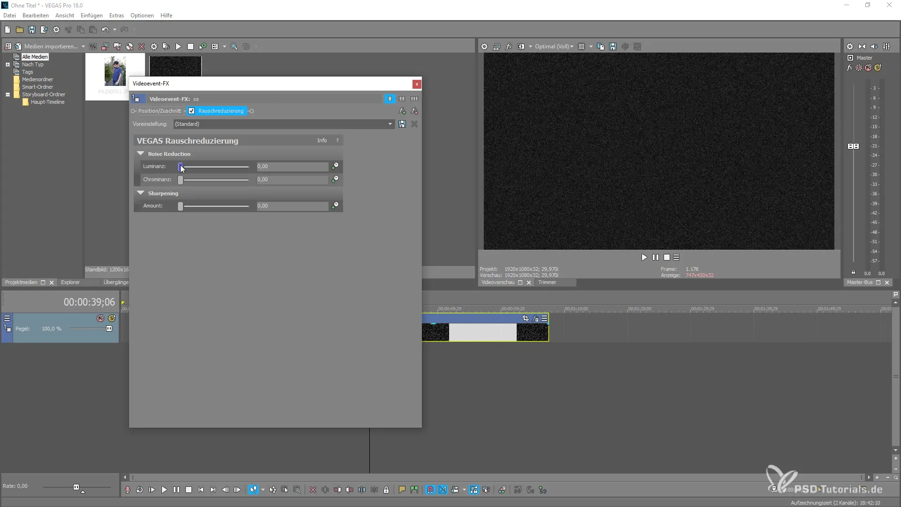Image resolution: width=901 pixels, height=507 pixels.
Task: Open the Voreinstellung preset dropdown
Action: [x=390, y=124]
